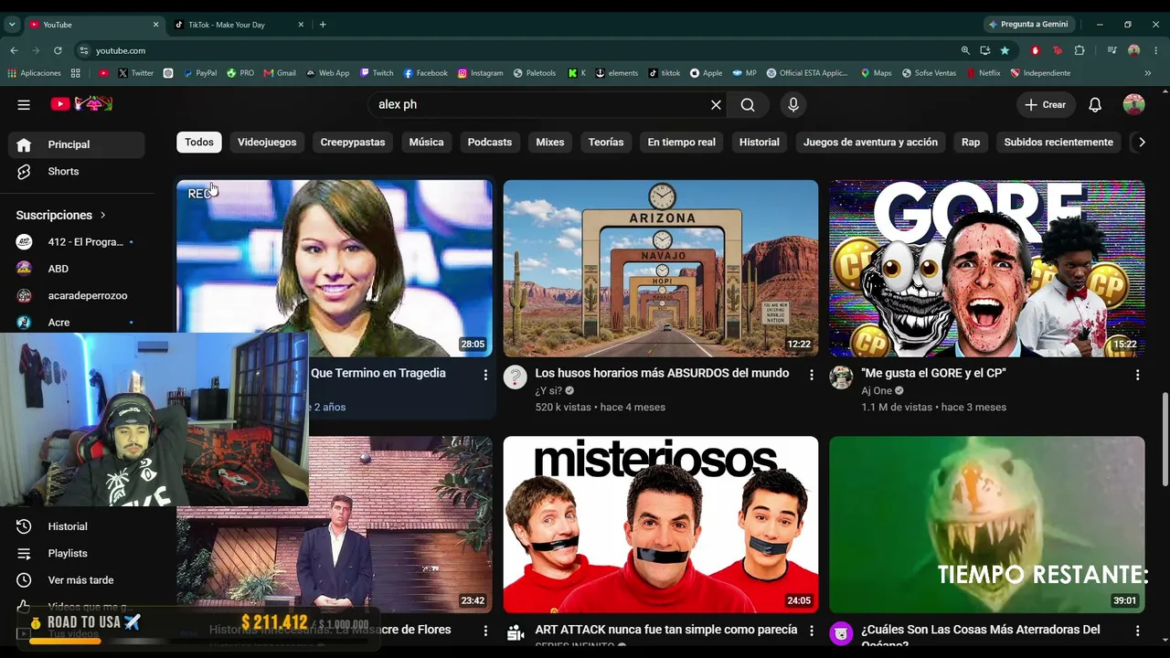This screenshot has height=658, width=1170.
Task: Open the Chrome profile avatar
Action: (x=1133, y=50)
